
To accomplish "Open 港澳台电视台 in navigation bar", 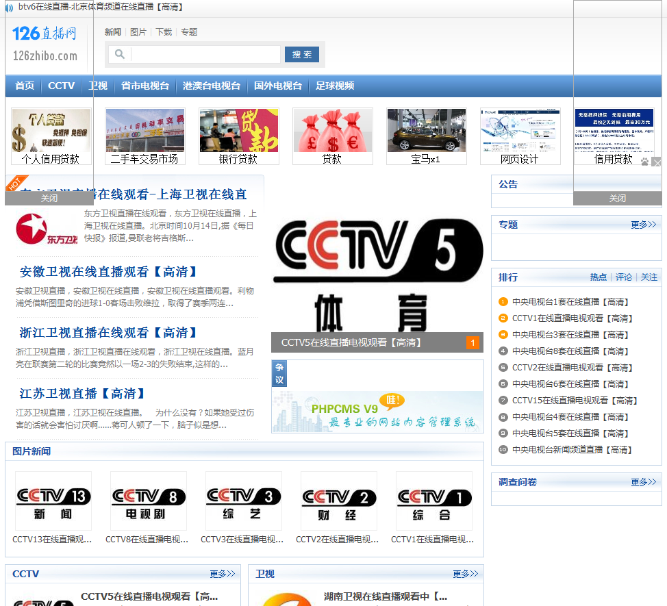I will [x=212, y=86].
